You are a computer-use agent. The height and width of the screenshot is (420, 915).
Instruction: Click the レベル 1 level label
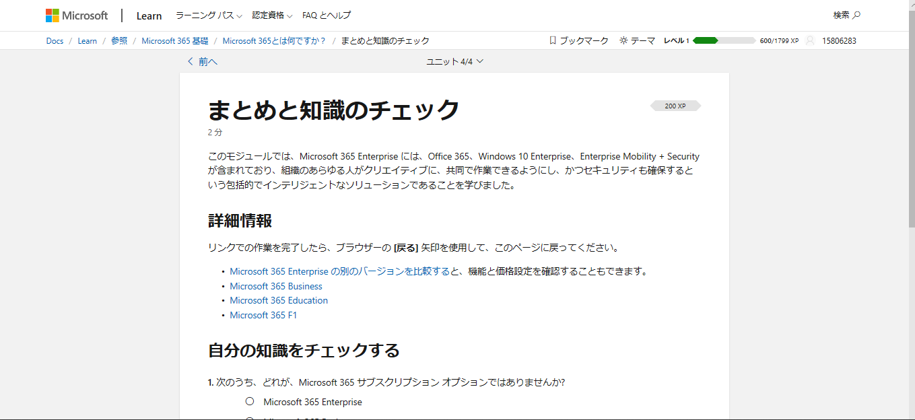pos(677,41)
